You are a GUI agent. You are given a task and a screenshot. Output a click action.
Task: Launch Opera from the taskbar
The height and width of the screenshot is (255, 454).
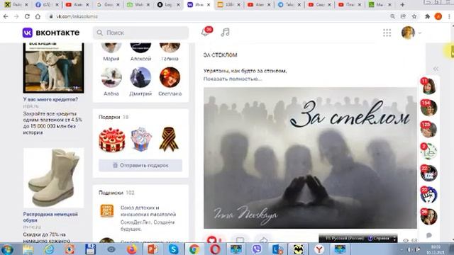215,249
